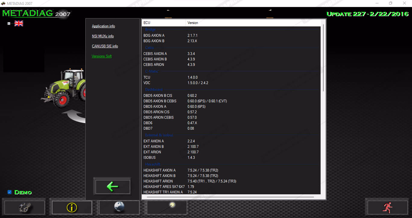Click the magic wand icon button
Image resolution: width=412 pixels, height=218 pixels.
tap(167, 207)
